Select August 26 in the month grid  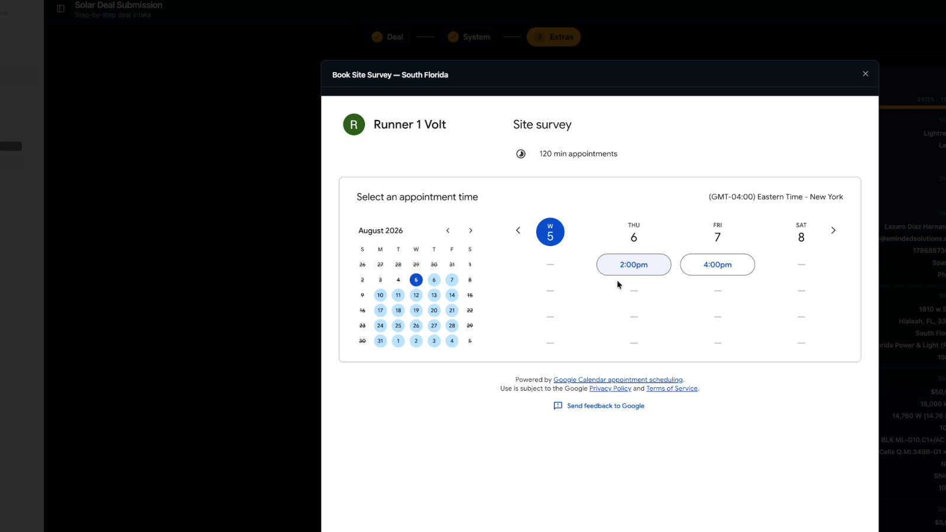[x=416, y=326]
